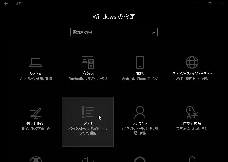228x162 pixels.
Task: Click the Apps list icon
Action: click(x=88, y=112)
